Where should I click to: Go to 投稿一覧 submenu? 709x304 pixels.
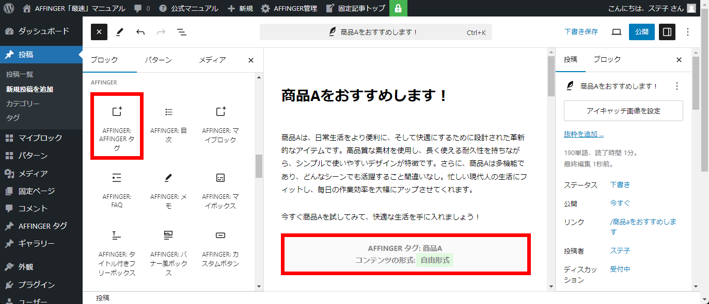pos(20,75)
